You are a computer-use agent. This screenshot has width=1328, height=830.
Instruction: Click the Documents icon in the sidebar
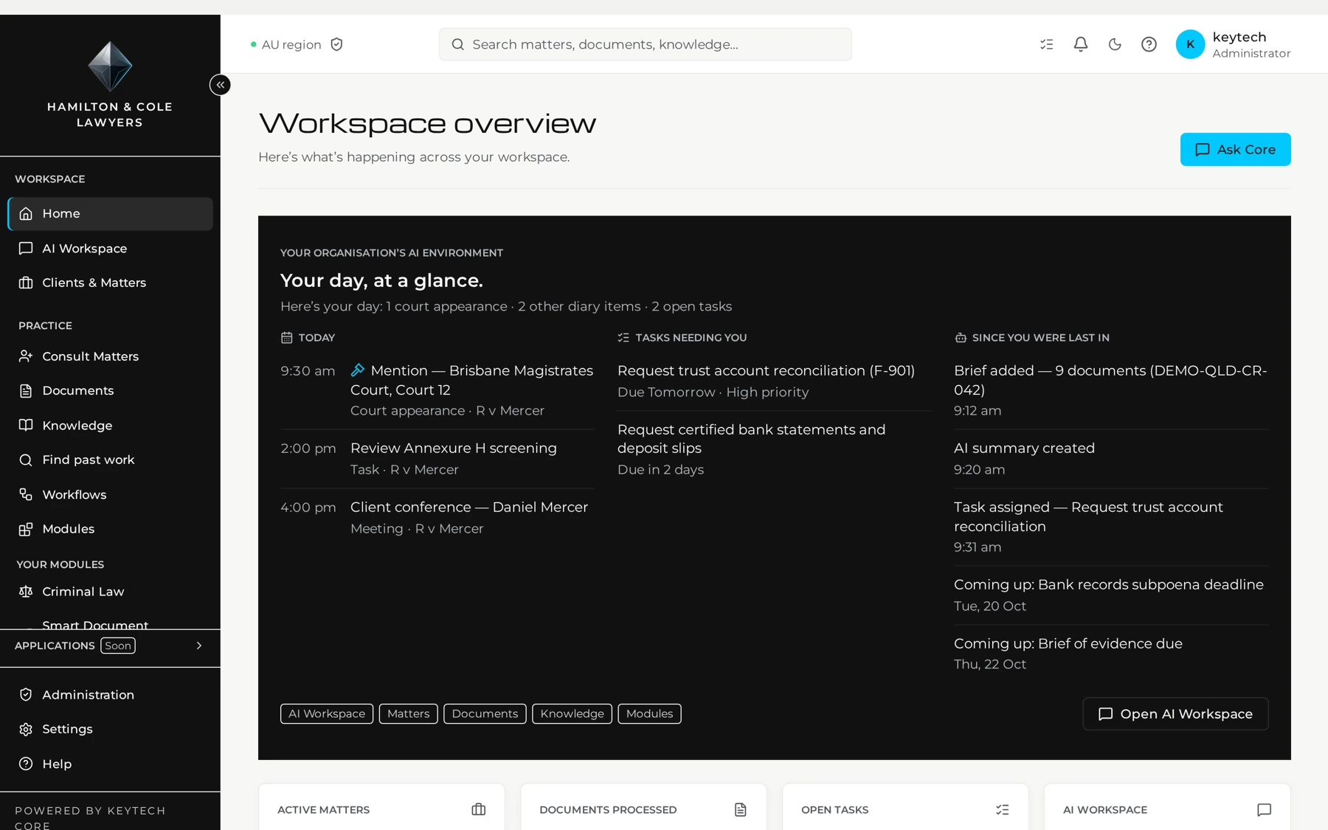coord(26,391)
